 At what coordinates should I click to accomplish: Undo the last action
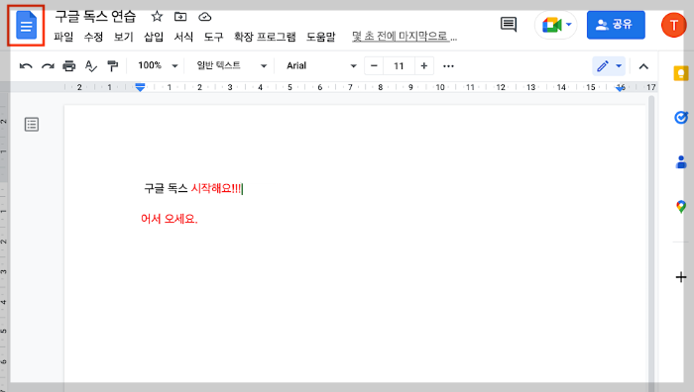(26, 66)
